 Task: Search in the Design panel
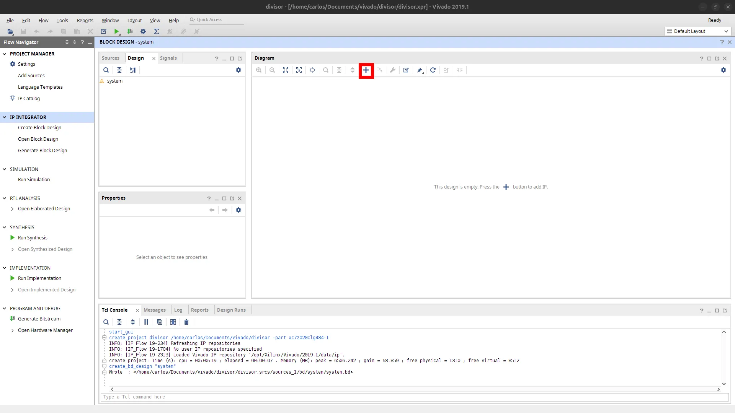click(106, 70)
